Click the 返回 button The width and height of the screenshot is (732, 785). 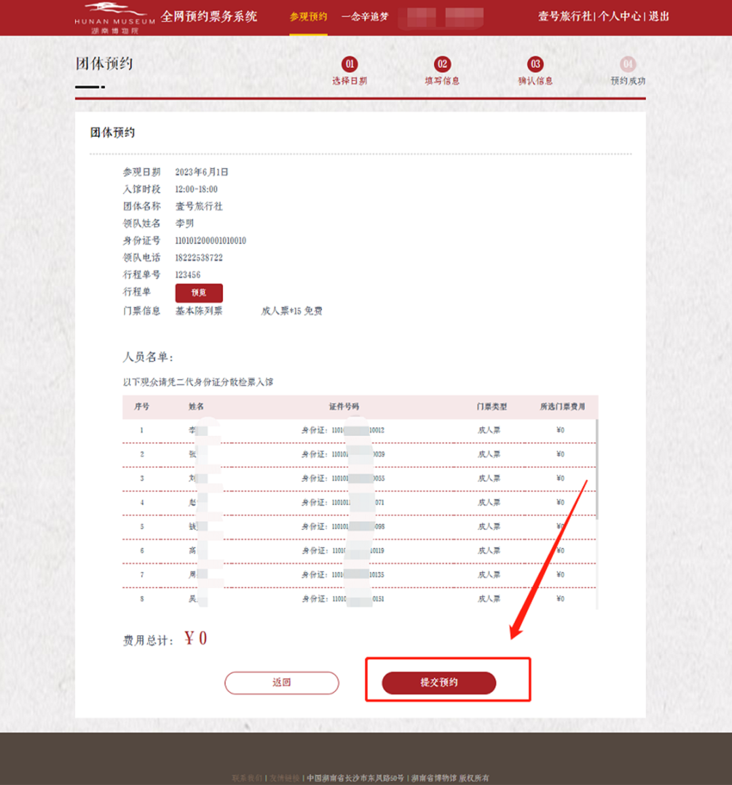coord(281,683)
